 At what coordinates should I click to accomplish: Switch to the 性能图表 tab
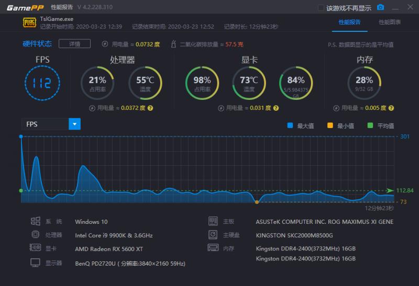[x=390, y=22]
